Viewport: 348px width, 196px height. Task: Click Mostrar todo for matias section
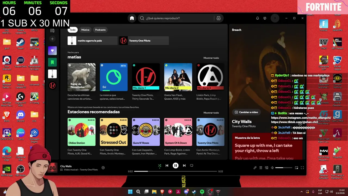pyautogui.click(x=211, y=58)
